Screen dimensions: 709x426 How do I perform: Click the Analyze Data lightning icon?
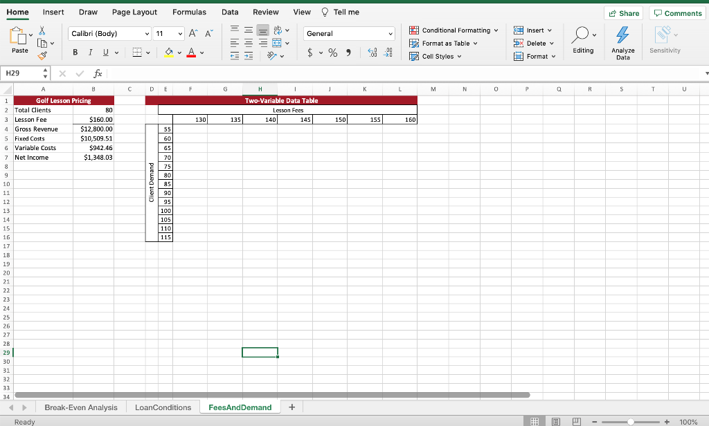[622, 35]
